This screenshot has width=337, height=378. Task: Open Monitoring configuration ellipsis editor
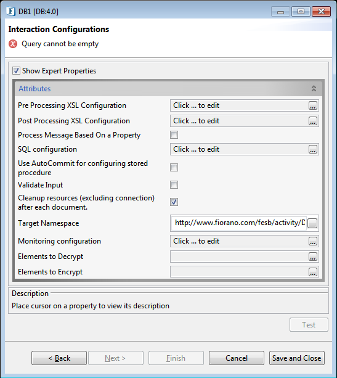[313, 241]
